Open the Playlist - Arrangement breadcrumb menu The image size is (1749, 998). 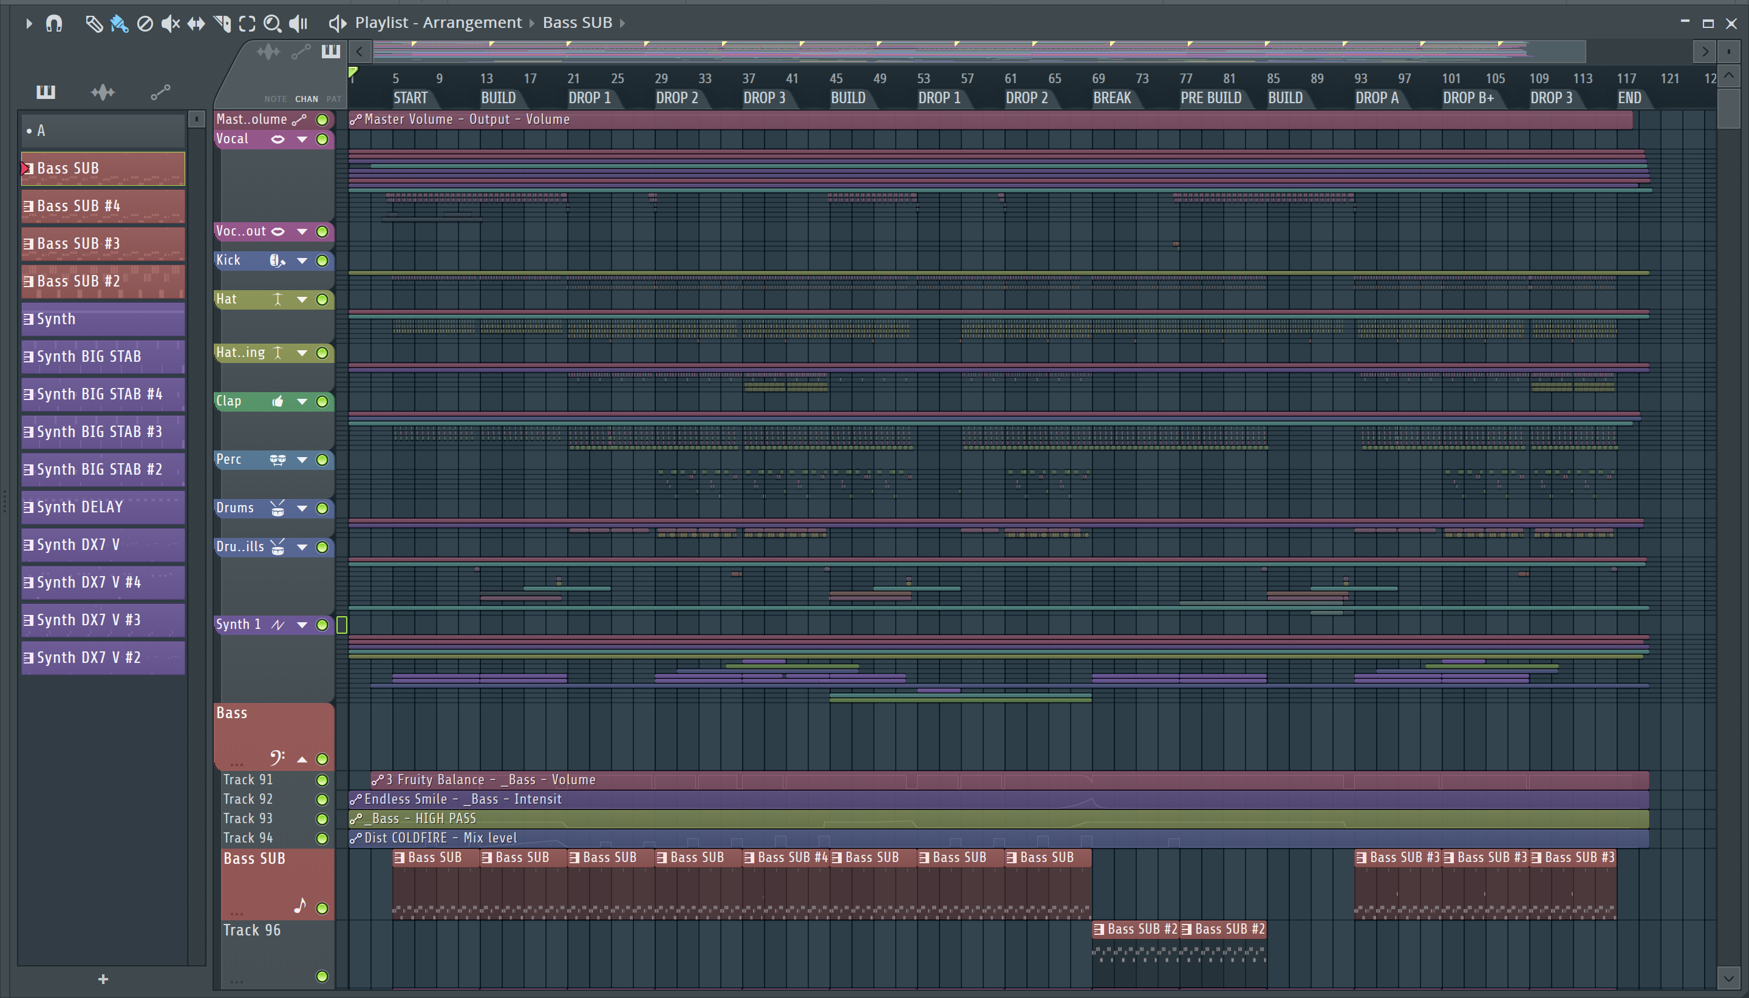(x=438, y=22)
